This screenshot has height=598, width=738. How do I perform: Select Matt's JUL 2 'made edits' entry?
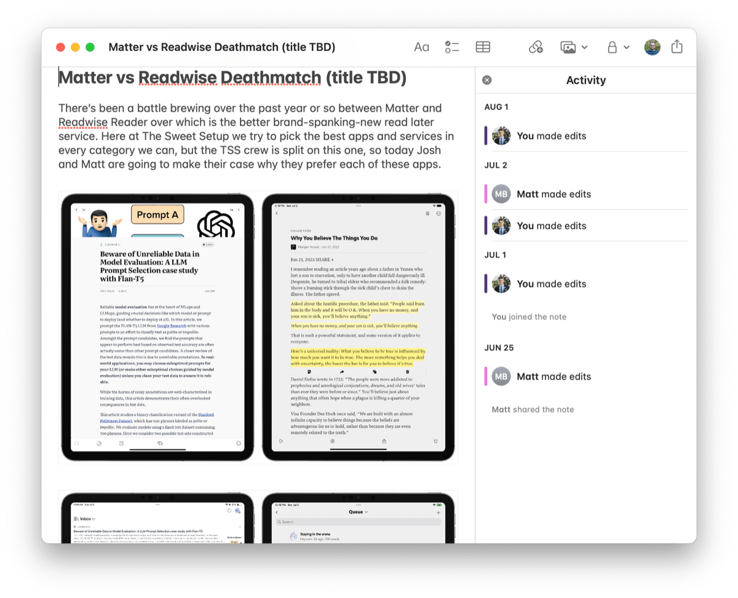(x=586, y=194)
